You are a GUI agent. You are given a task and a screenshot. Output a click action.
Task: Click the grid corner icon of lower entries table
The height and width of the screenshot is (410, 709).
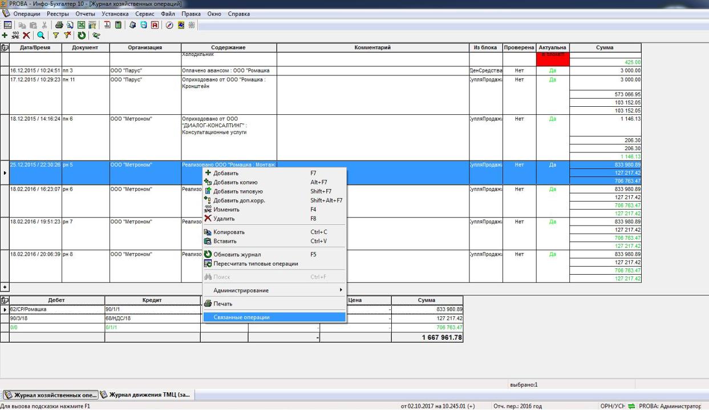point(4,300)
